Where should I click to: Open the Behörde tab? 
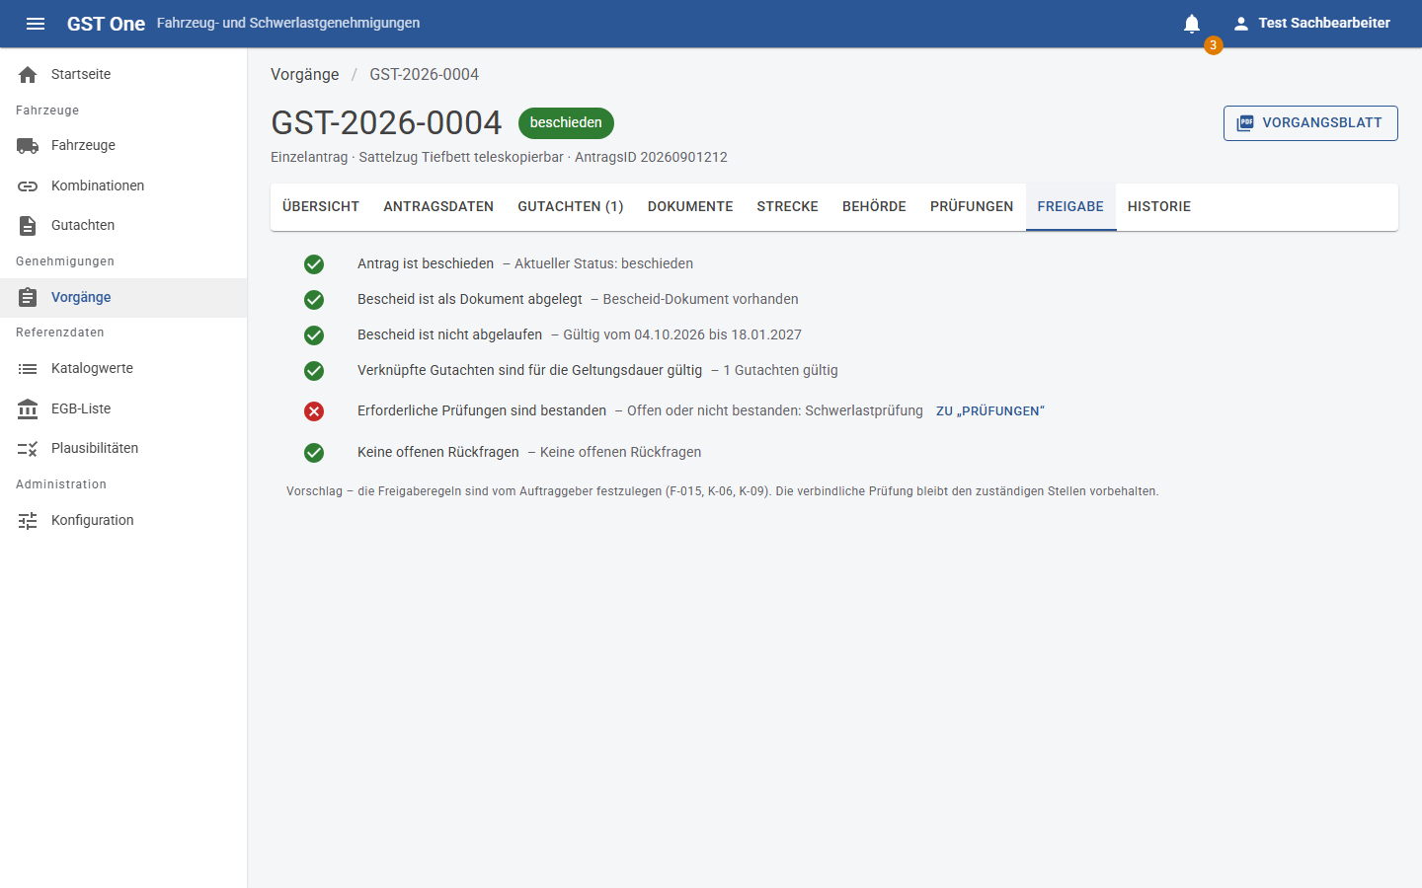click(874, 207)
